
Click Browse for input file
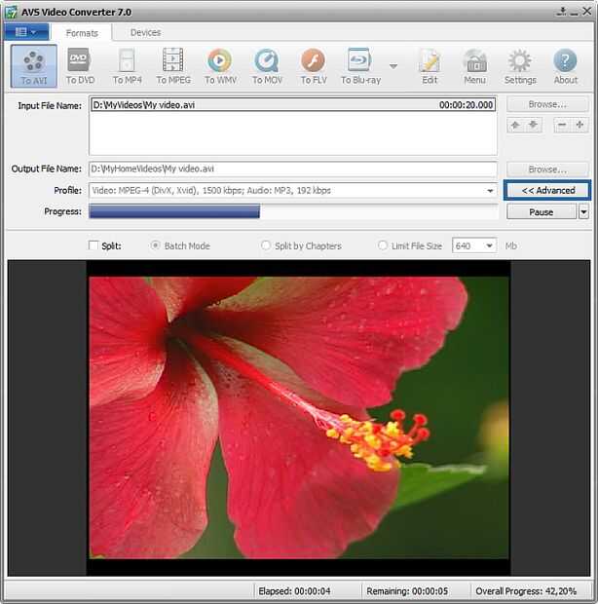coord(547,104)
